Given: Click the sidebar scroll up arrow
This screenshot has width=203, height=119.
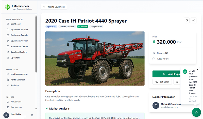Looking at the screenshot, I should coord(36,15).
